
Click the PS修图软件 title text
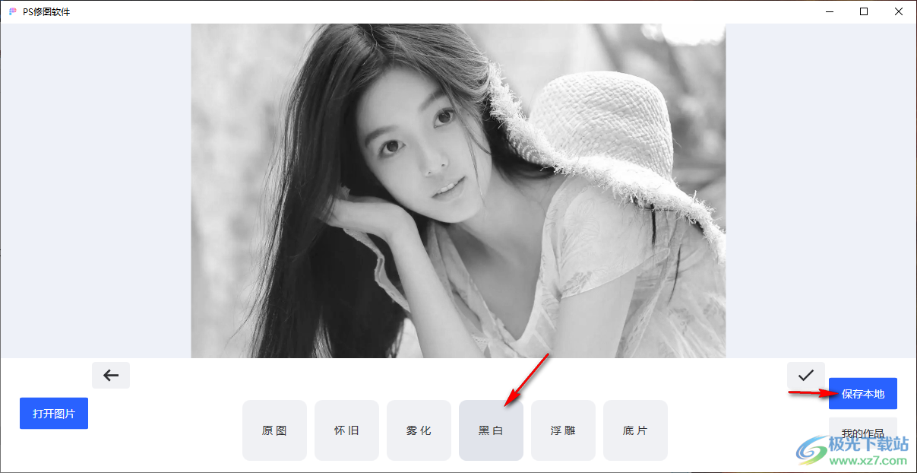(x=46, y=12)
